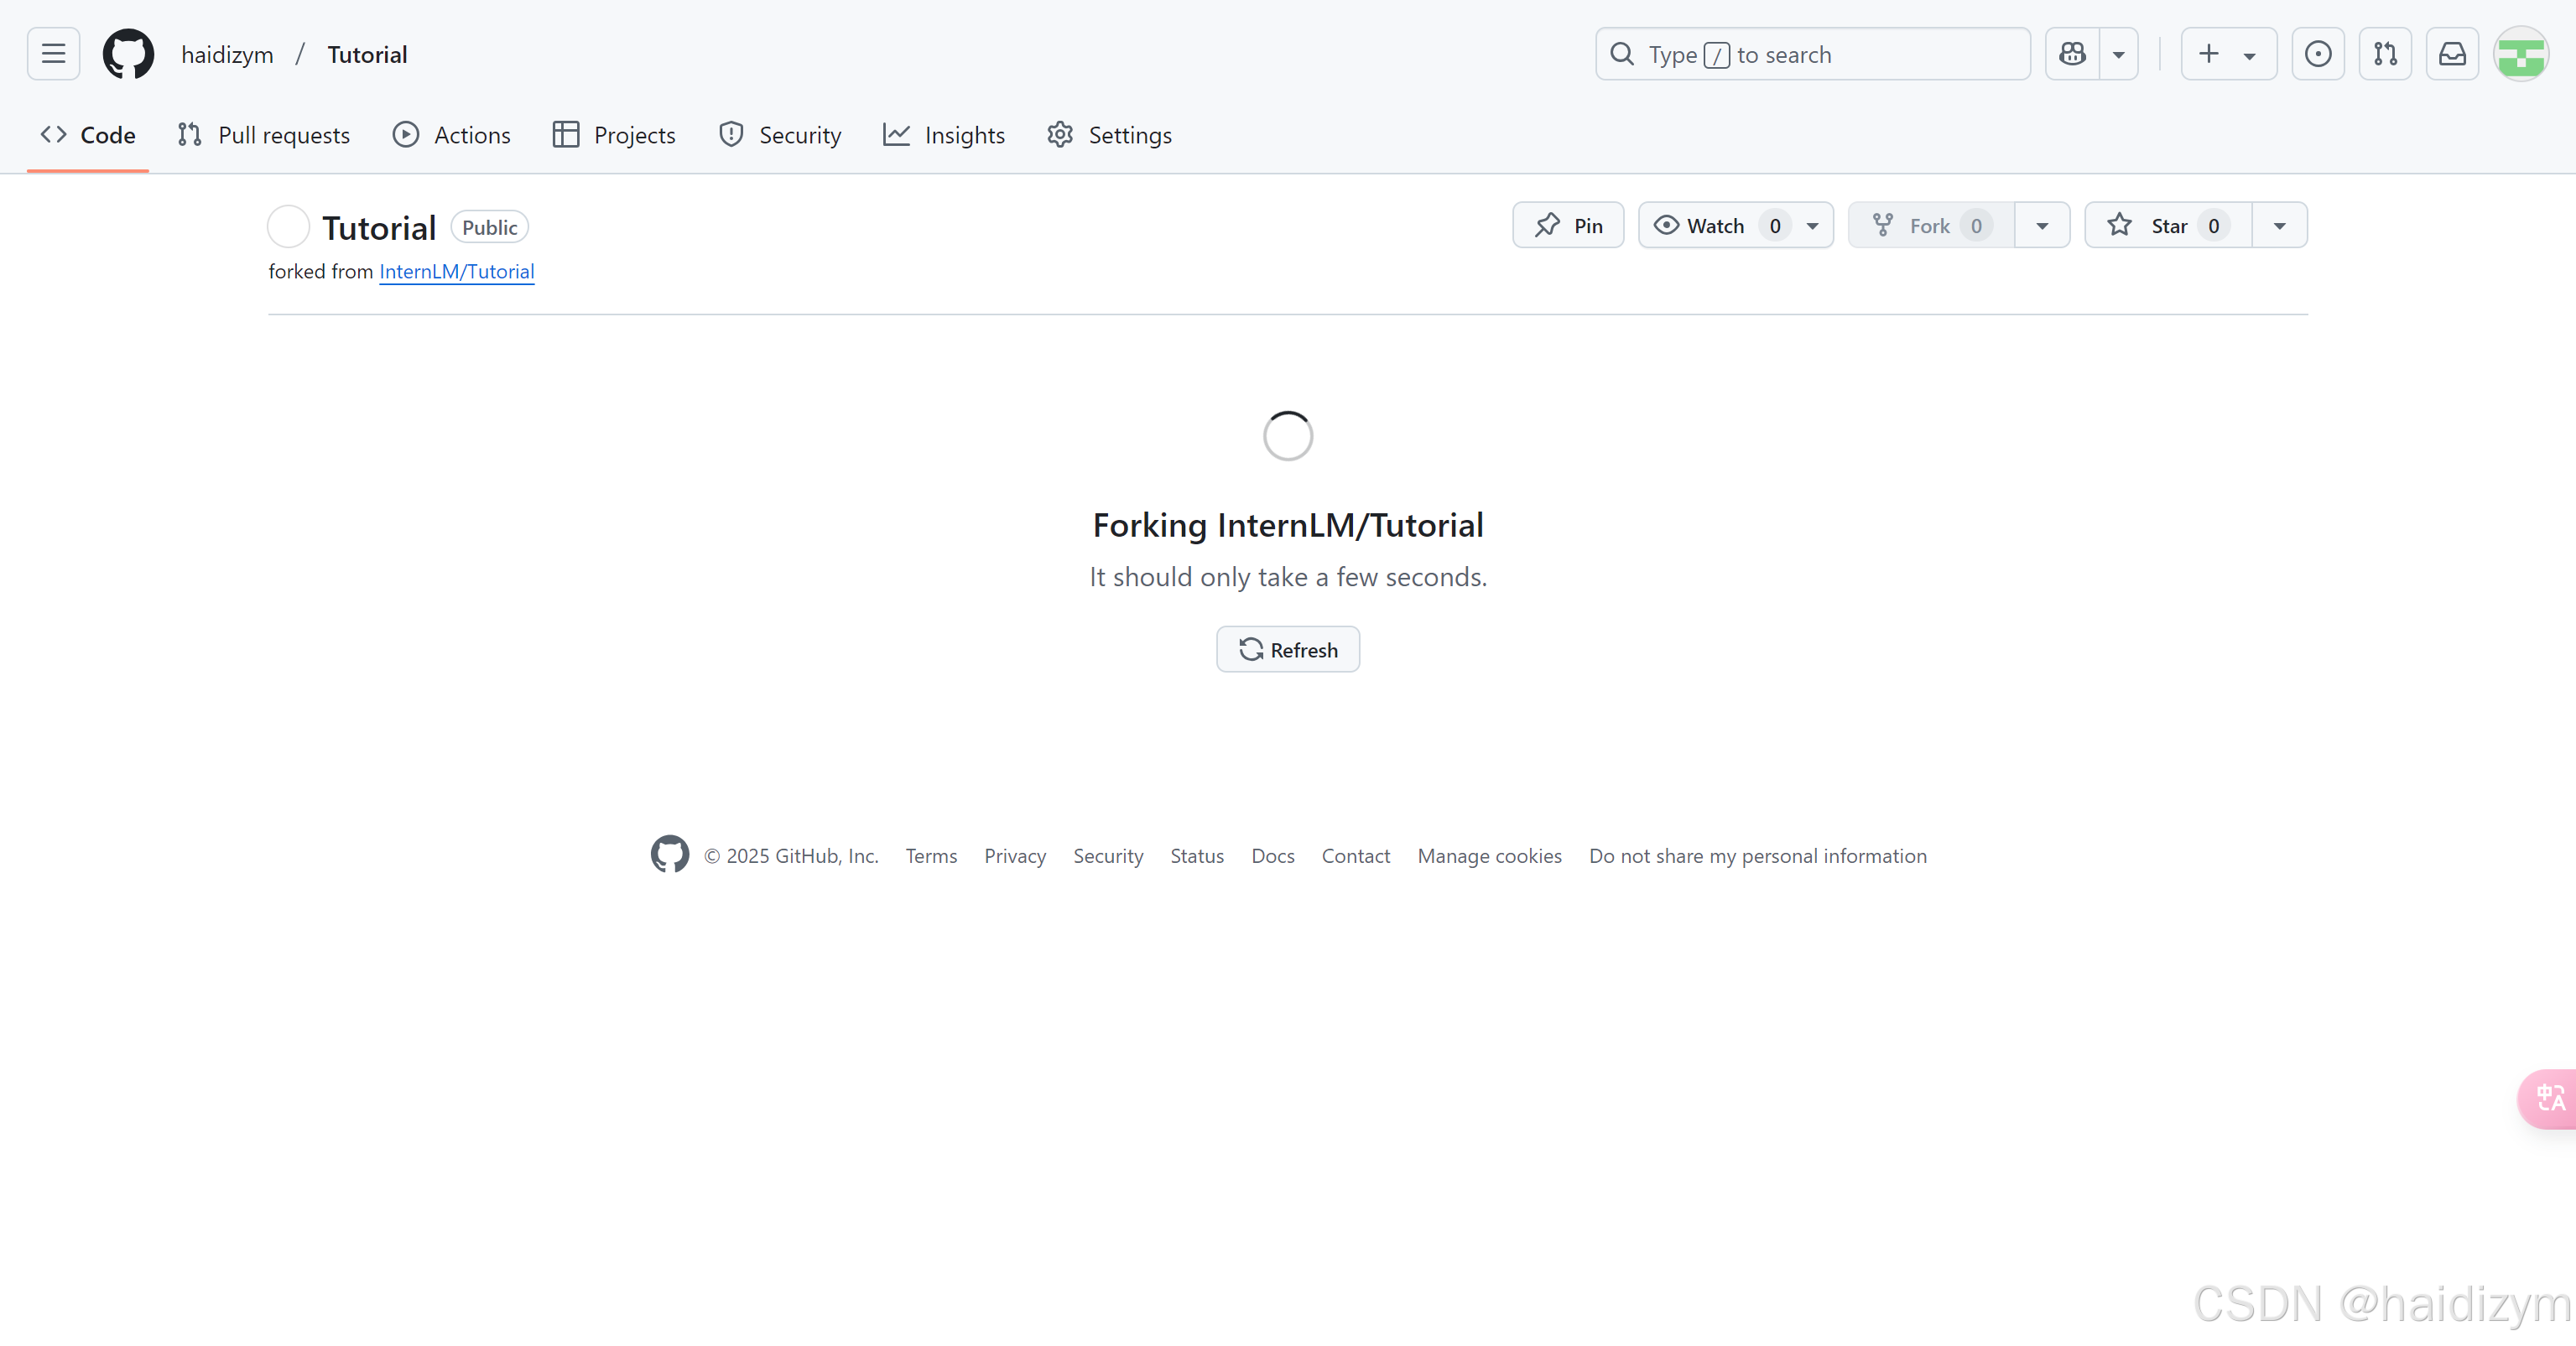The image size is (2576, 1346).
Task: Open the notifications inbox icon
Action: pos(2452,54)
